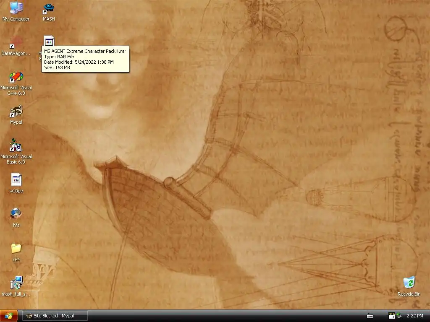The width and height of the screenshot is (430, 322).
Task: Select Microsoft Visual C++ 6.0 shortcut
Action: [16, 83]
